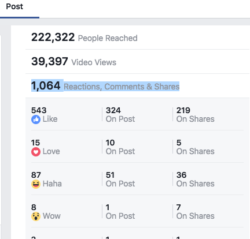Click the 543 Like count

[x=39, y=110]
